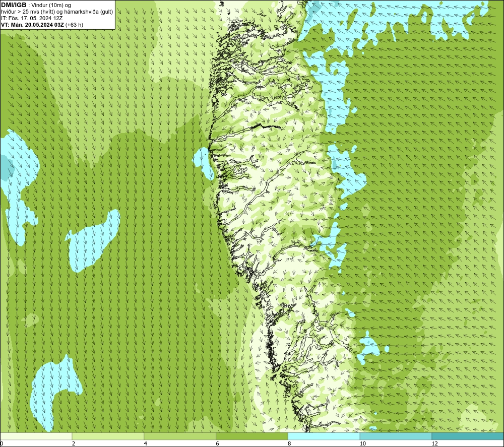Pick the 2–4 m/s light green band

pos(108,436)
